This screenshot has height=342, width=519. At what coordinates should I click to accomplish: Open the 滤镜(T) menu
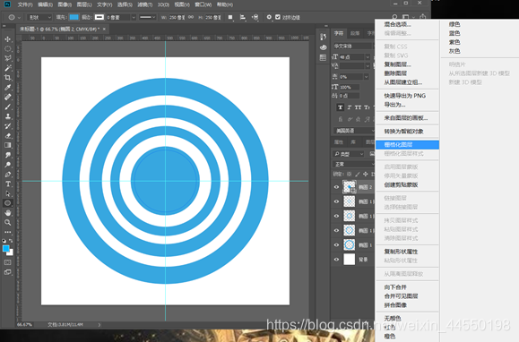tap(145, 4)
